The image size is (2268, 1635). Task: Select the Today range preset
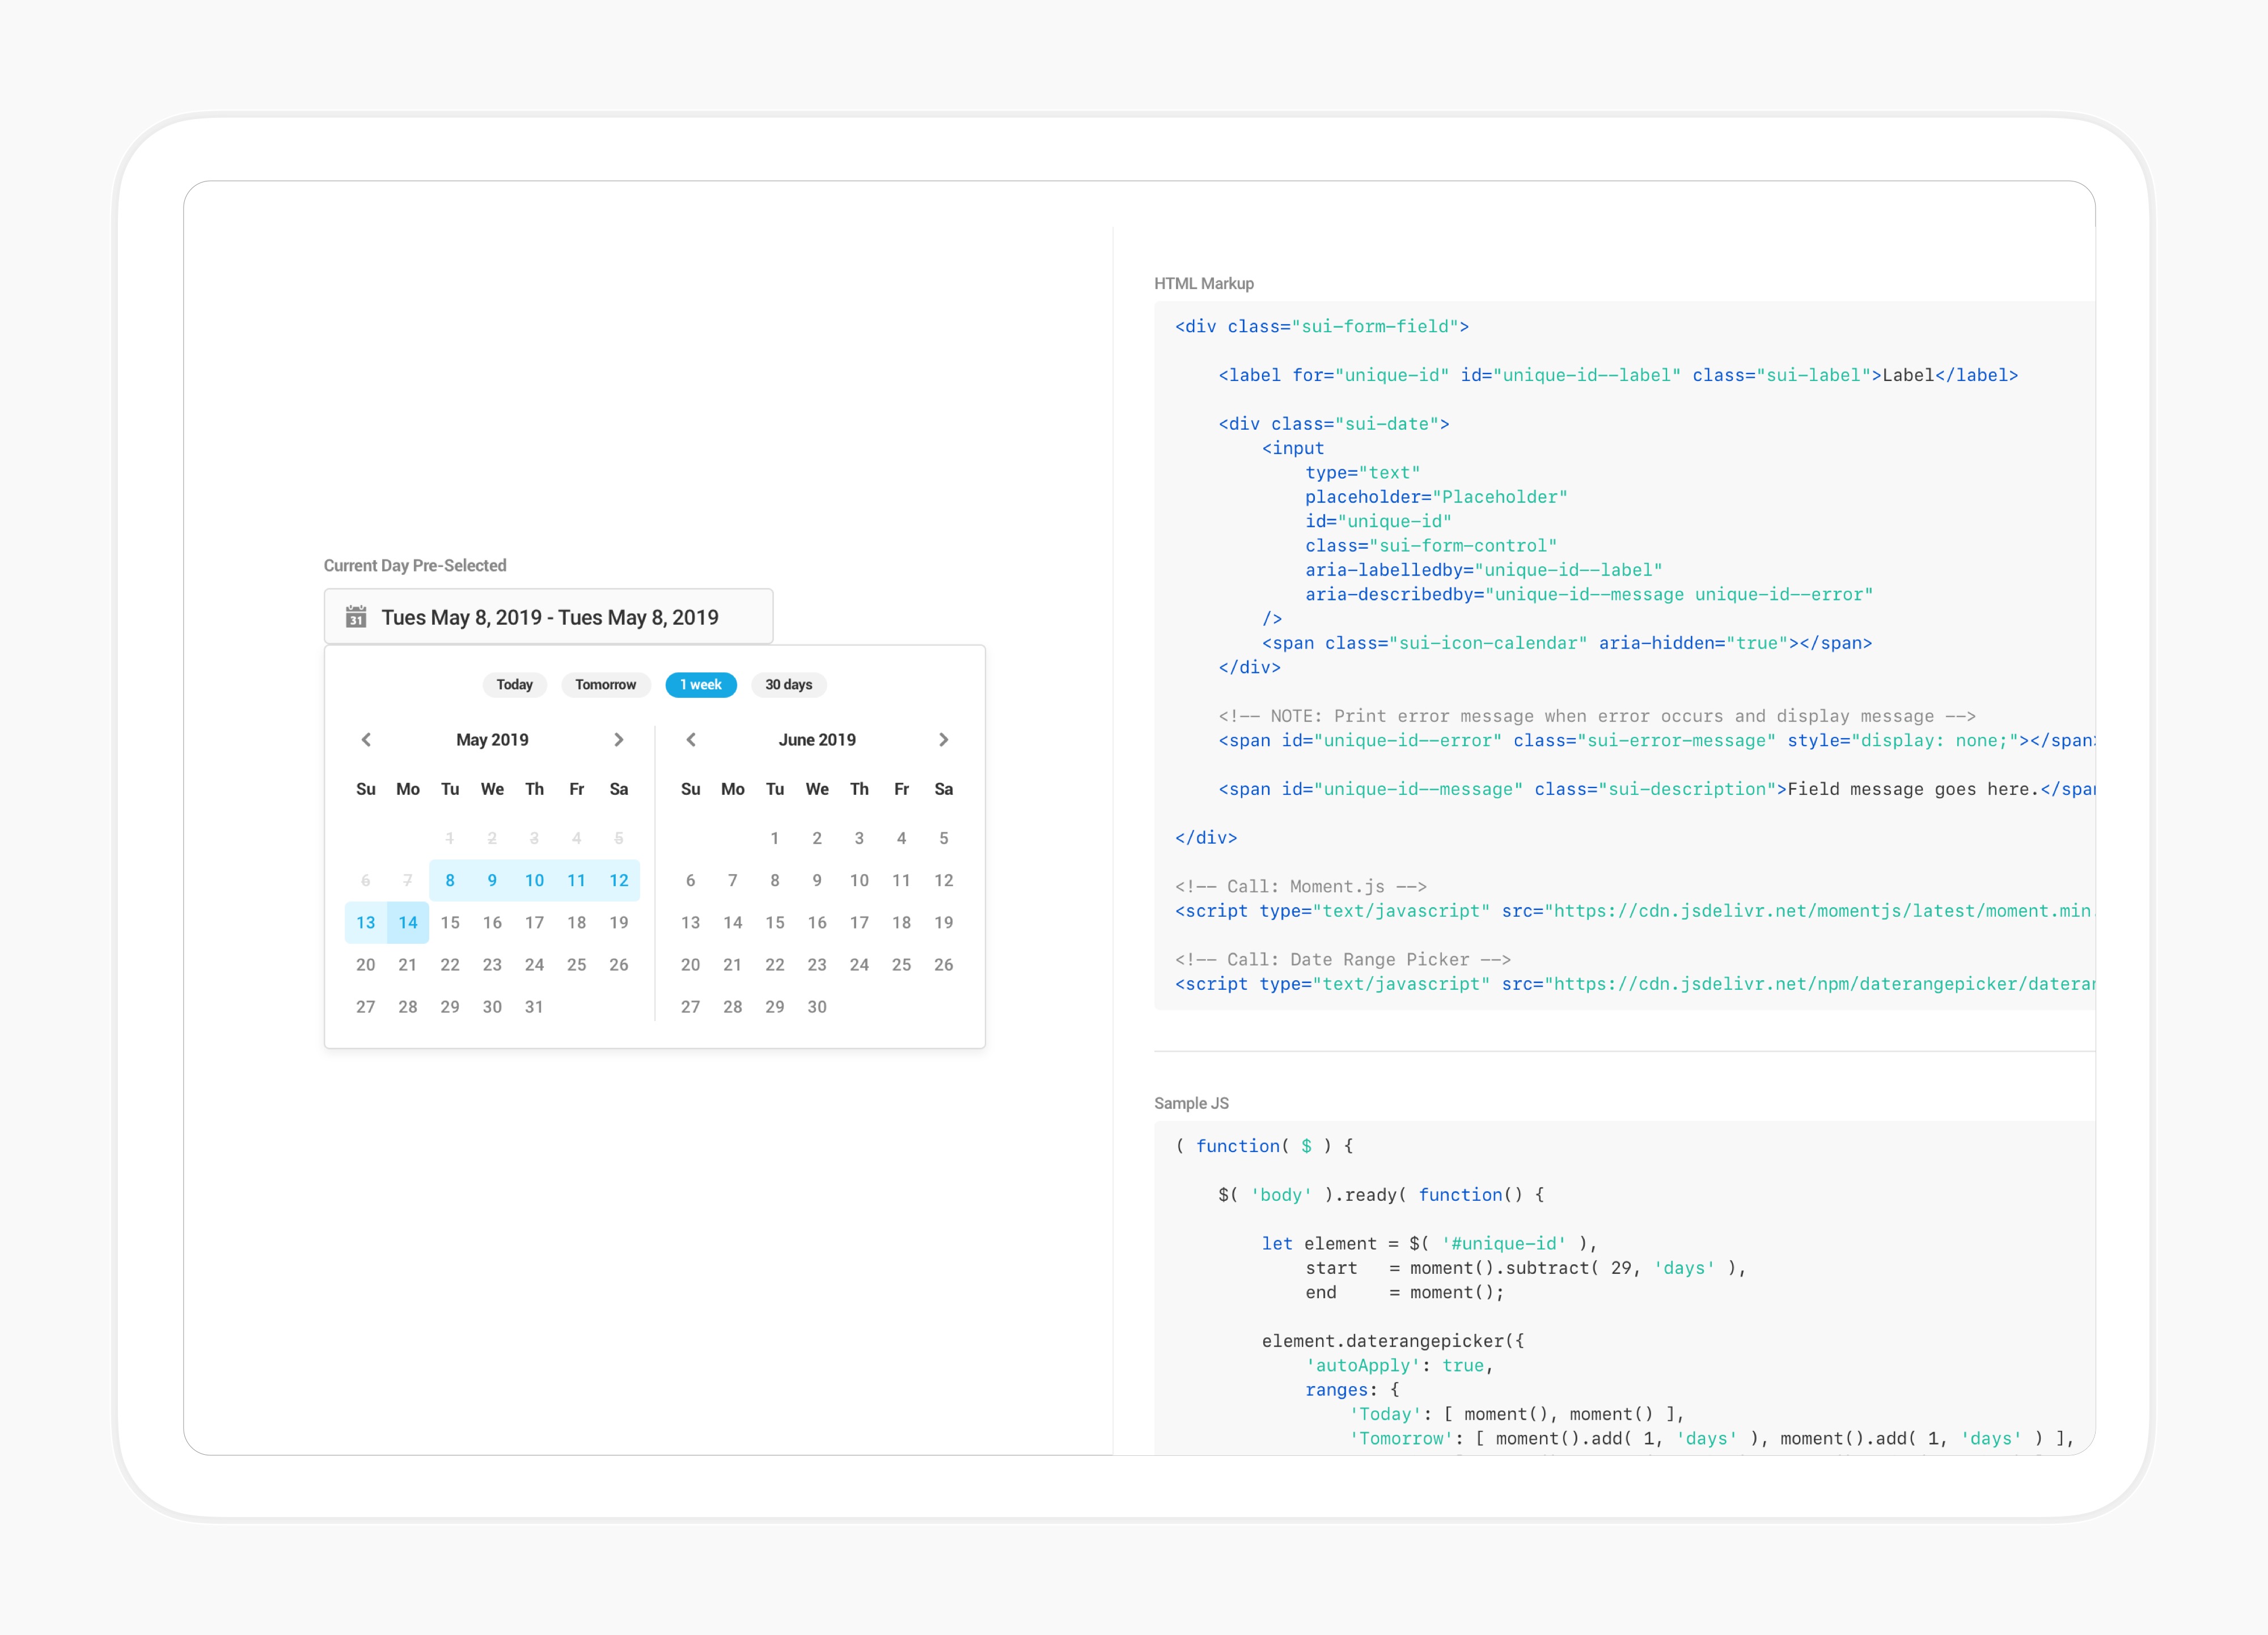coord(515,685)
